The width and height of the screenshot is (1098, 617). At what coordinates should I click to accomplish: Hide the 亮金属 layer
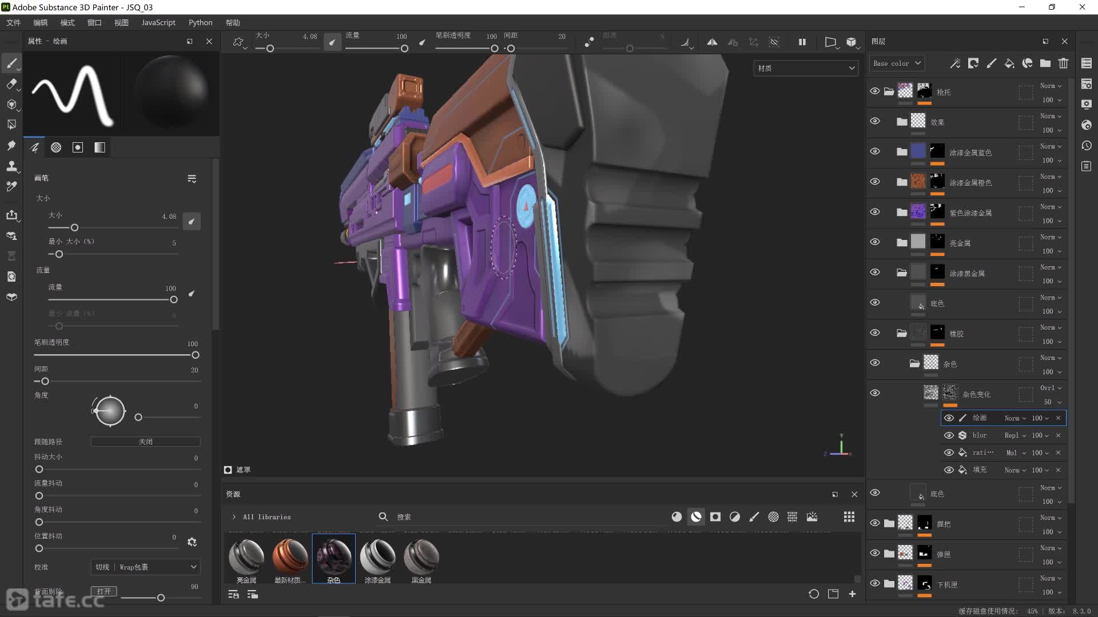[874, 242]
